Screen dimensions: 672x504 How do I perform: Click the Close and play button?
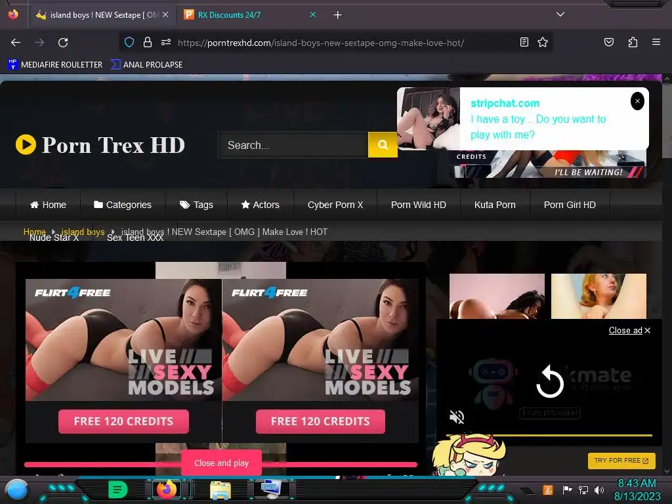coord(221,463)
